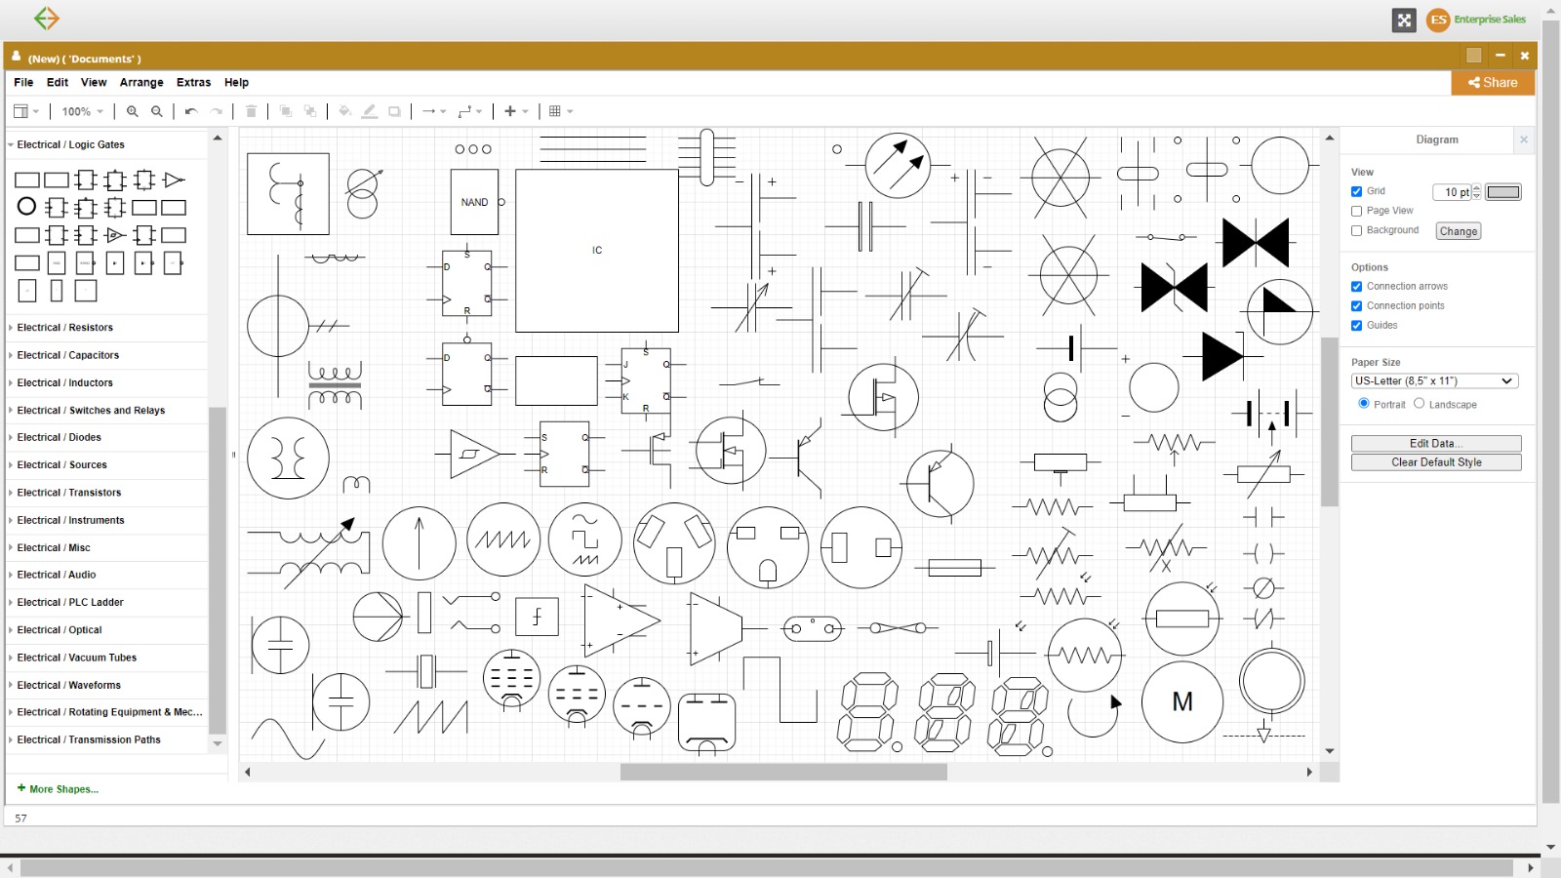Screen dimensions: 1561x878
Task: Expand Electrical / Capacitors section
Action: pos(106,355)
